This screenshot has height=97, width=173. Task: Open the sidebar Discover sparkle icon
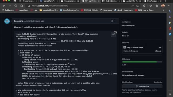pos(170,17)
